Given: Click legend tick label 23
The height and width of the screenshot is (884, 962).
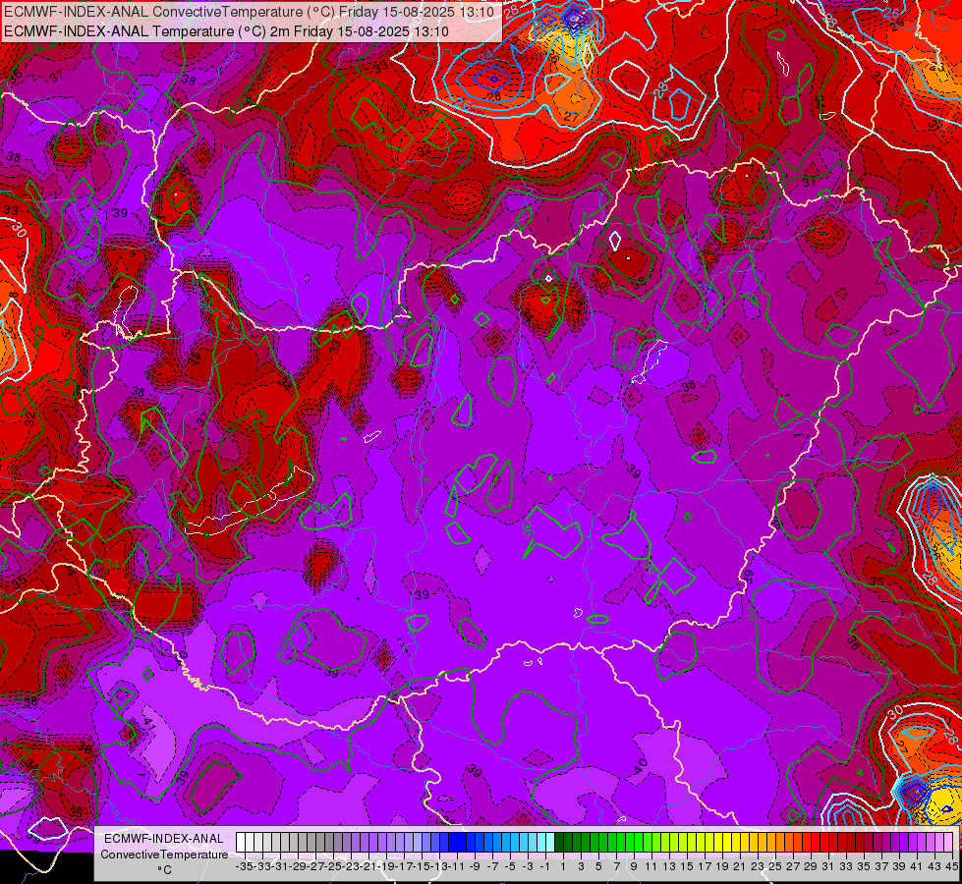Looking at the screenshot, I should pyautogui.click(x=758, y=866).
